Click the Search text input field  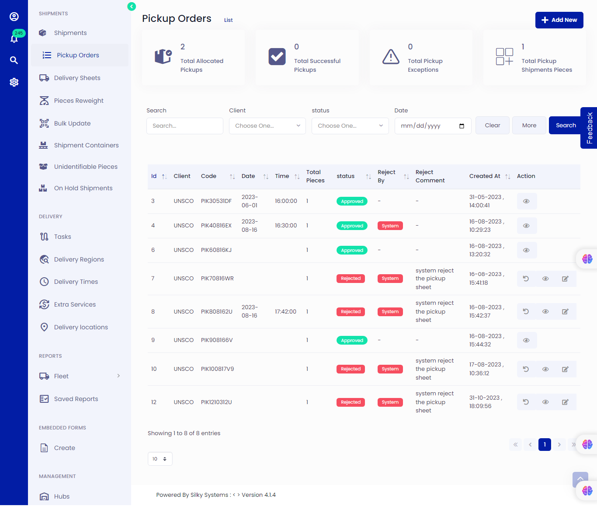pyautogui.click(x=184, y=126)
